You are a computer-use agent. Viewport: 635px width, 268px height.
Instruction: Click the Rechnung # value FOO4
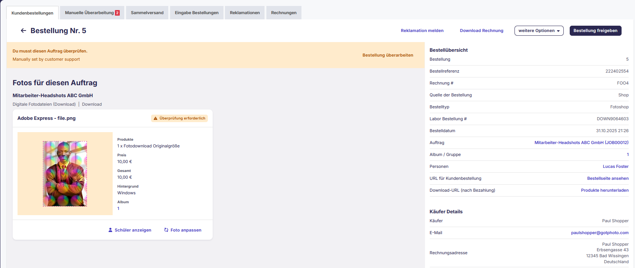pyautogui.click(x=623, y=83)
